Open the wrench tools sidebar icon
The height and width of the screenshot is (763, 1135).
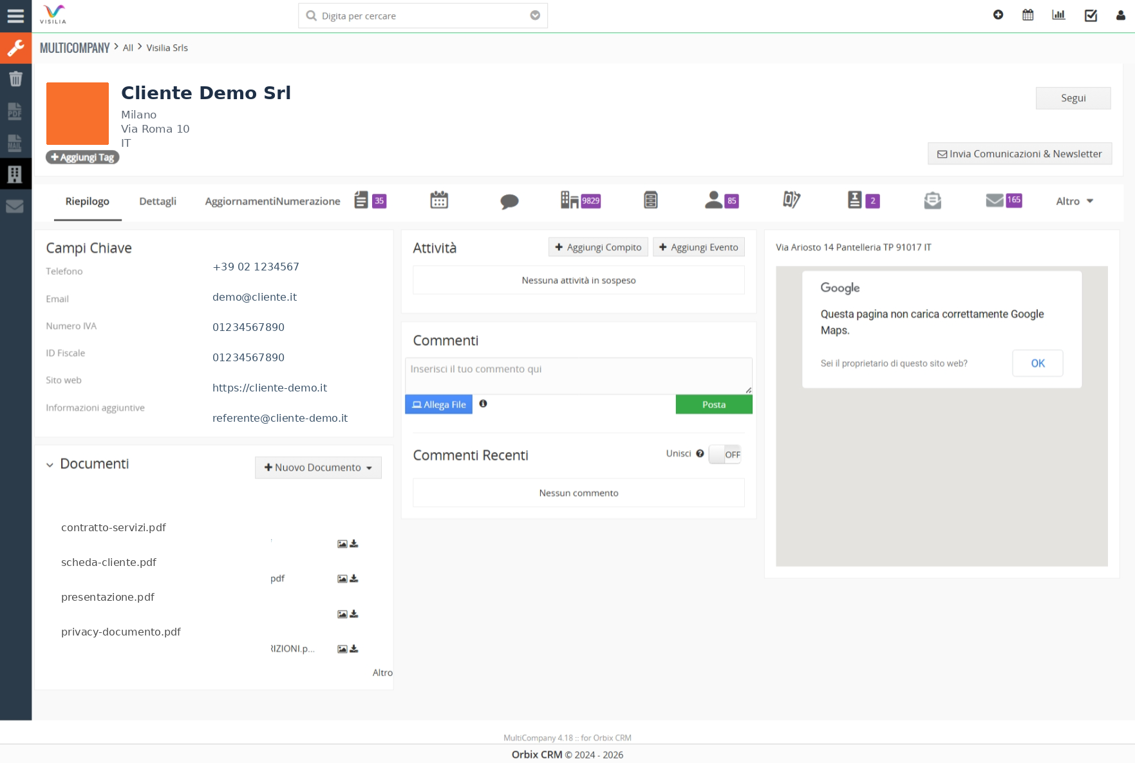point(15,48)
